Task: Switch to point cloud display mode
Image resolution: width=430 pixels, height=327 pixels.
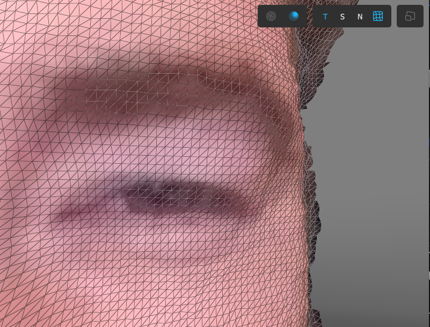Action: [x=271, y=16]
